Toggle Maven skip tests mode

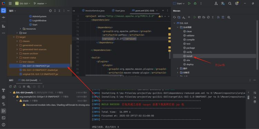click(x=208, y=17)
